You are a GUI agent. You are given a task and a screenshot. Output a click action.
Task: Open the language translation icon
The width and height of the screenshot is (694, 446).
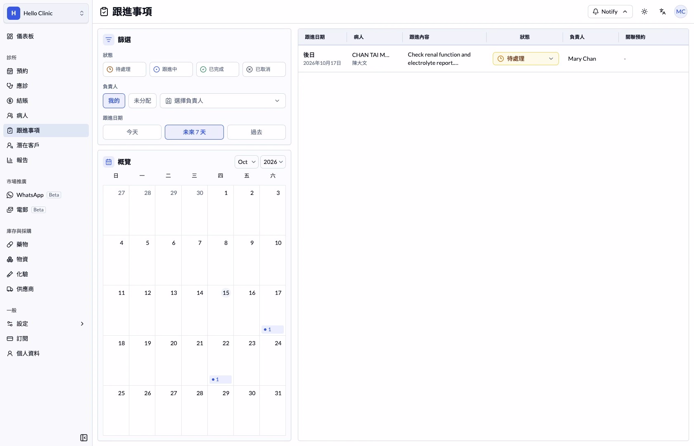click(663, 12)
